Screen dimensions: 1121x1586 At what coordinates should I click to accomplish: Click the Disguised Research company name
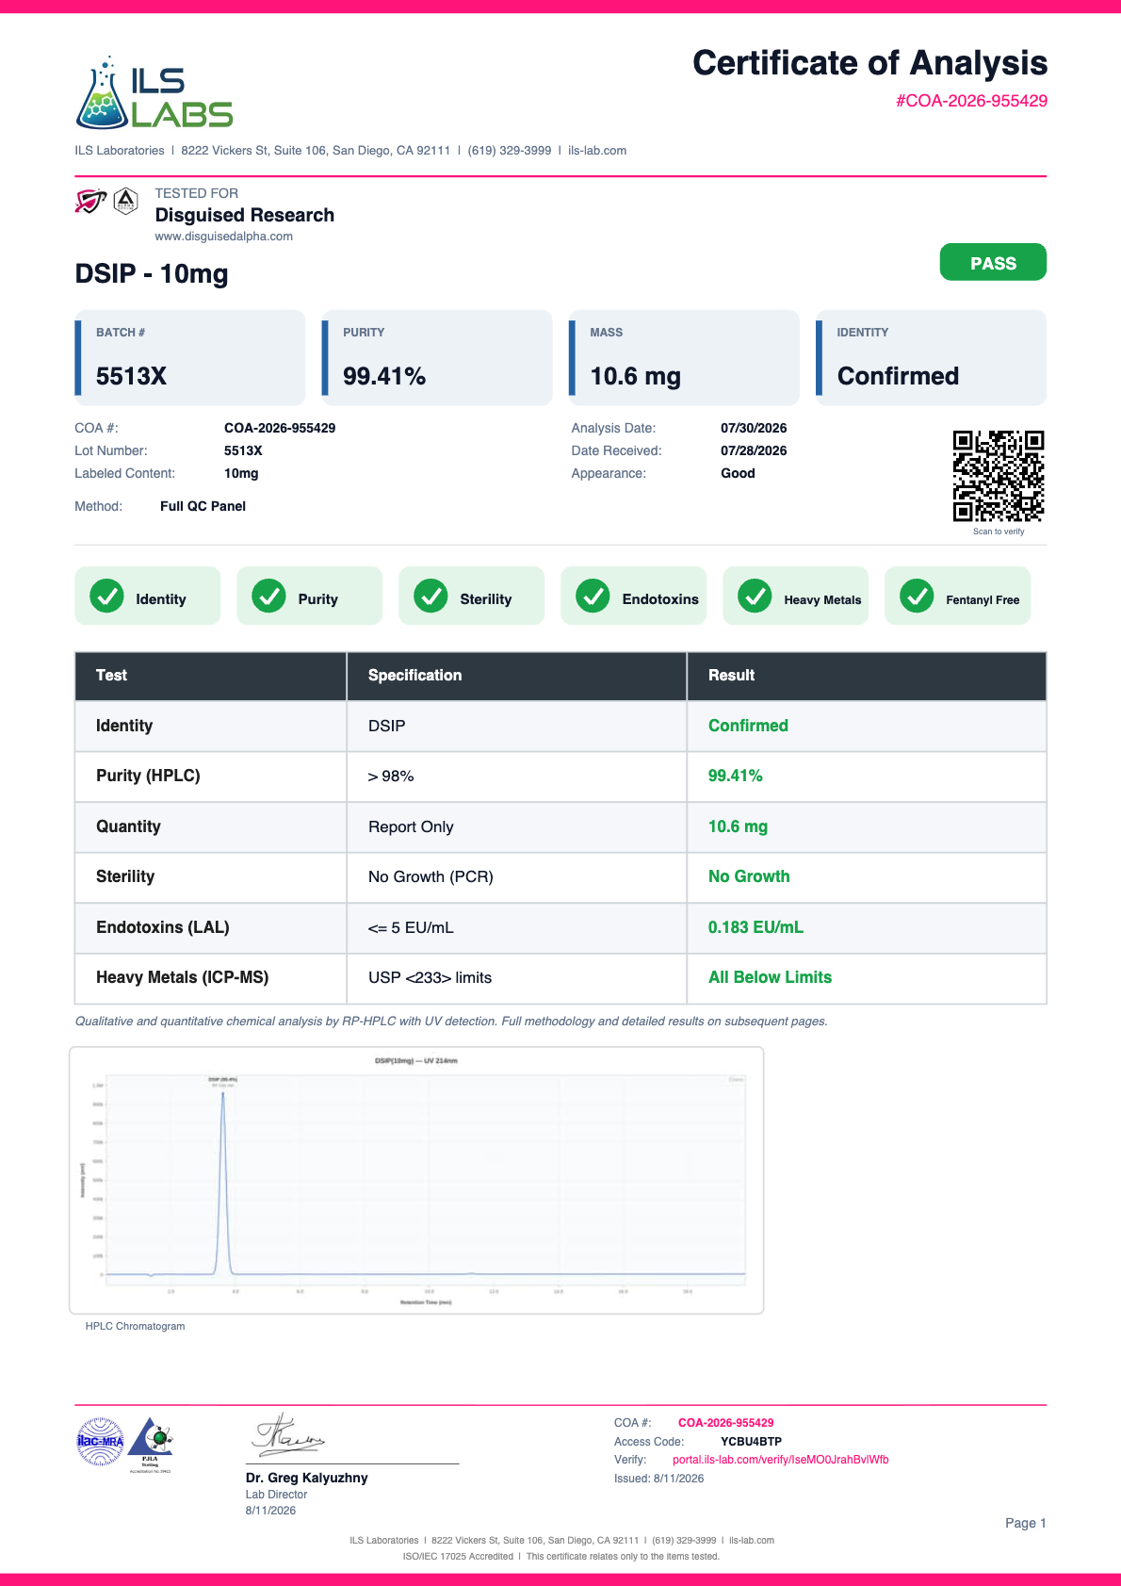(245, 215)
